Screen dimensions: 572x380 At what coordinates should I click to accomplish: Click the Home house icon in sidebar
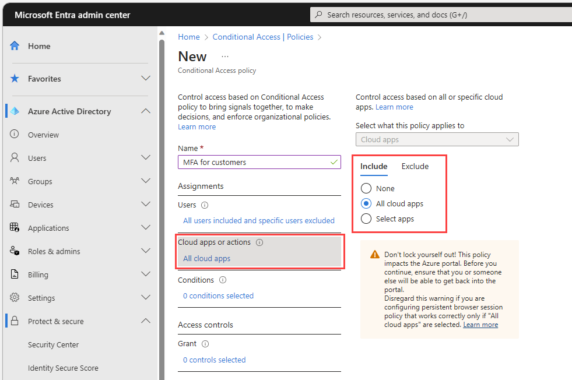[15, 46]
